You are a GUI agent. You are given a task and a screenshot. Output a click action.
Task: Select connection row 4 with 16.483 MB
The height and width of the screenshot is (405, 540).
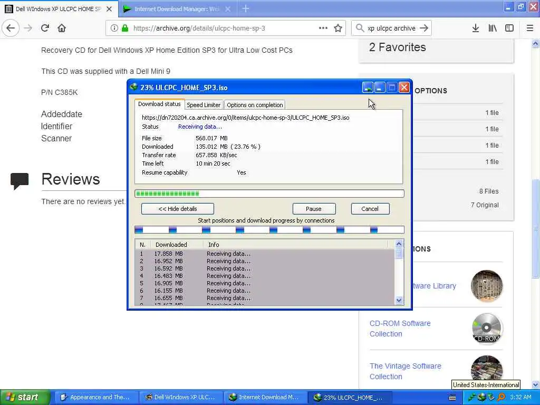pos(265,276)
